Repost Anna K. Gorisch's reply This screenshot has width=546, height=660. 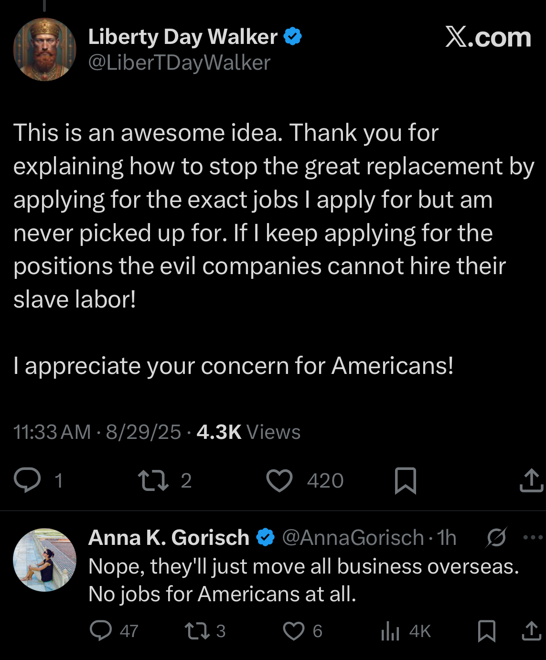(197, 631)
